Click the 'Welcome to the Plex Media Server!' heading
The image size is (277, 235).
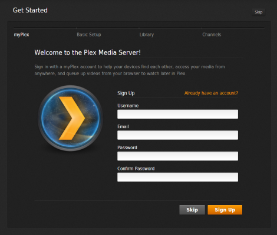point(88,52)
